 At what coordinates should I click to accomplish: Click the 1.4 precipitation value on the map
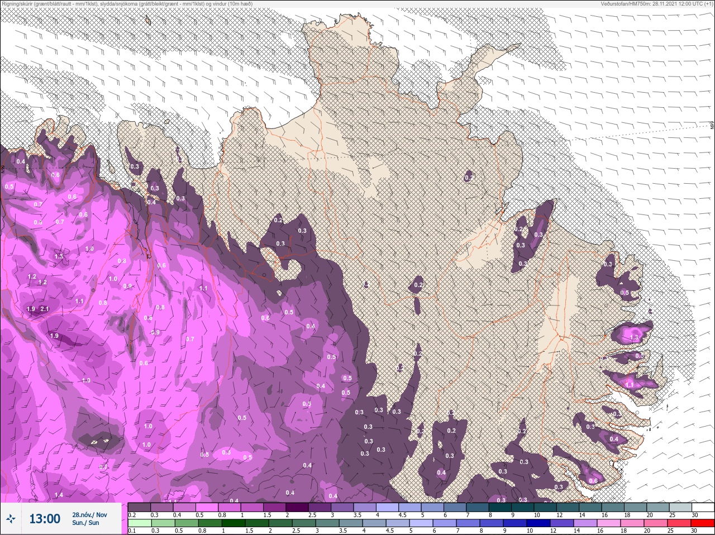[x=59, y=495]
